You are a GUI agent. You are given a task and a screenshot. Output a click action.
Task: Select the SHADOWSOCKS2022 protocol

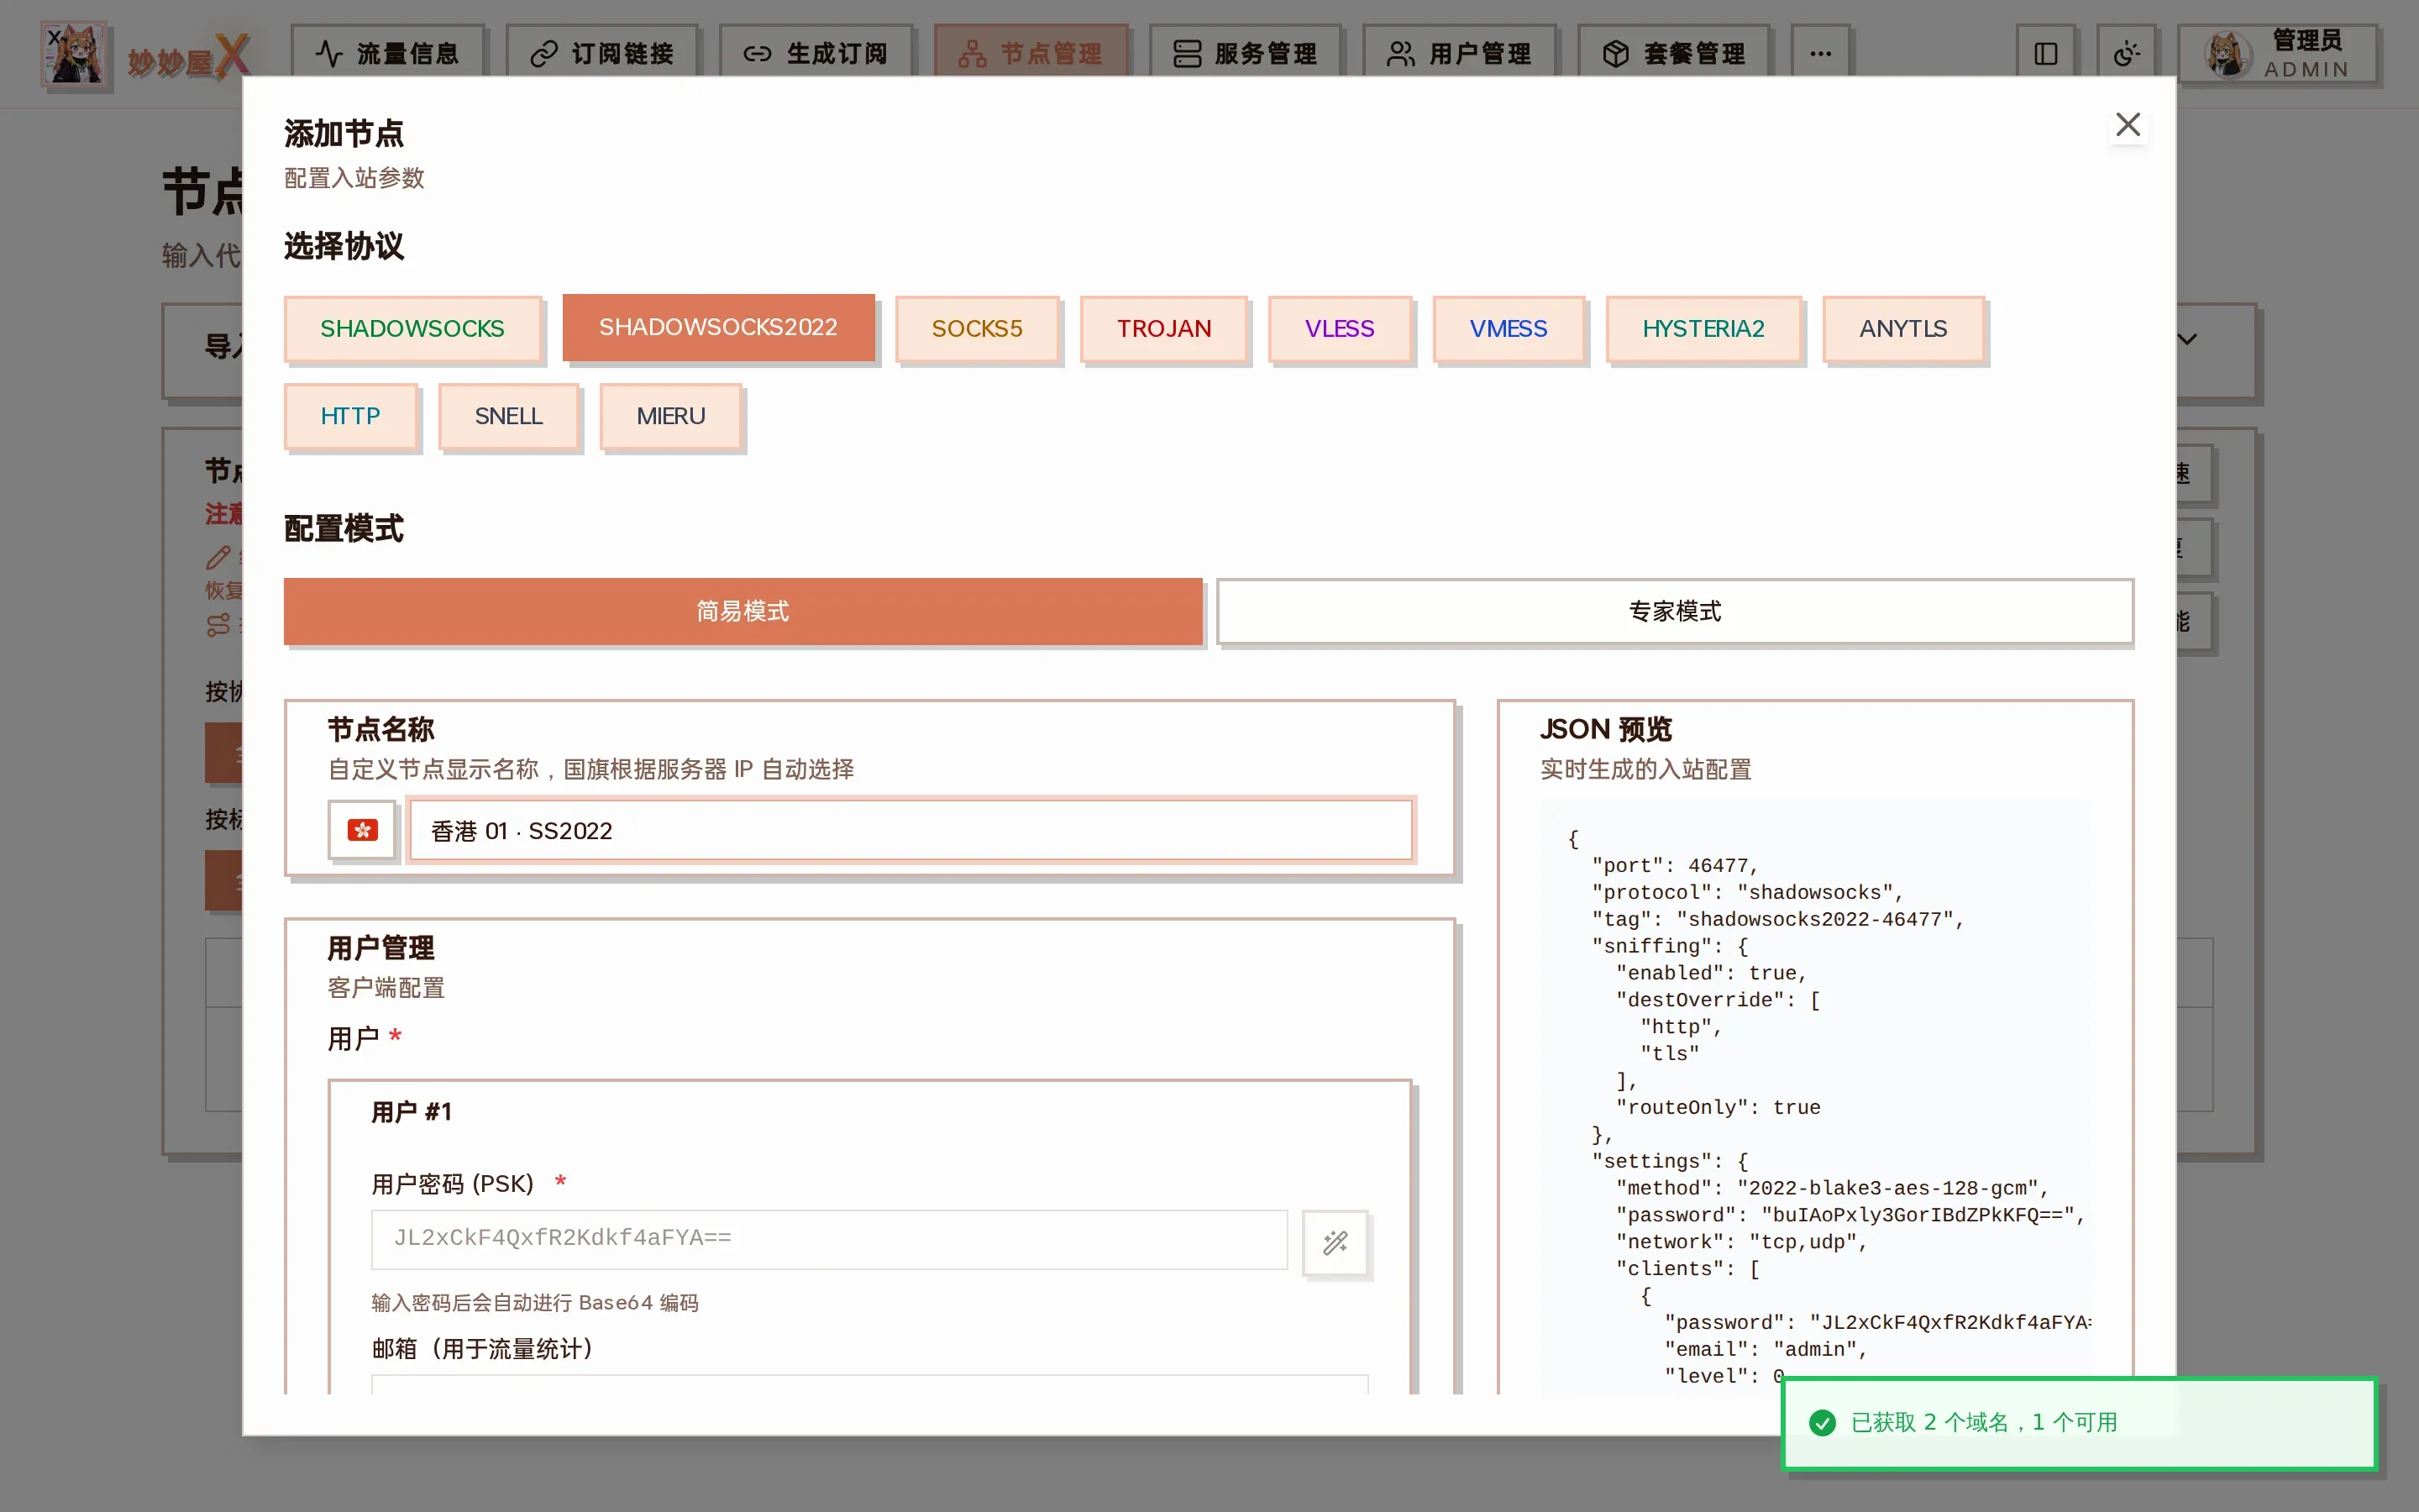coord(717,327)
